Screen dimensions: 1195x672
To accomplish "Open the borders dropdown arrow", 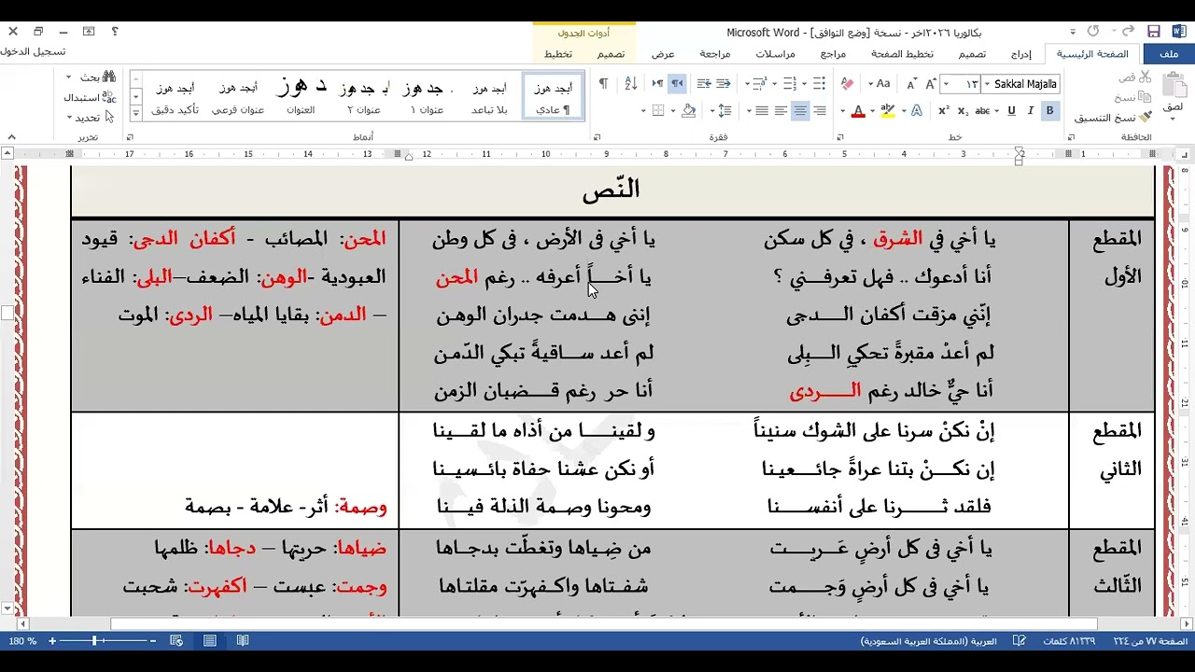I will 643,110.
